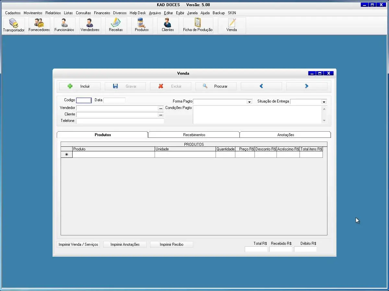Click the Condições Pagto scrollbar down arrow
389x291 pixels.
click(x=324, y=121)
